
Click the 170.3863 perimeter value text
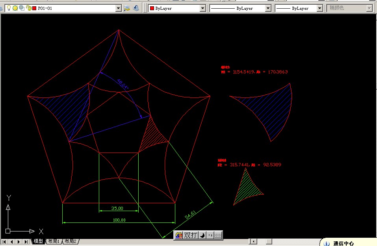coord(278,72)
